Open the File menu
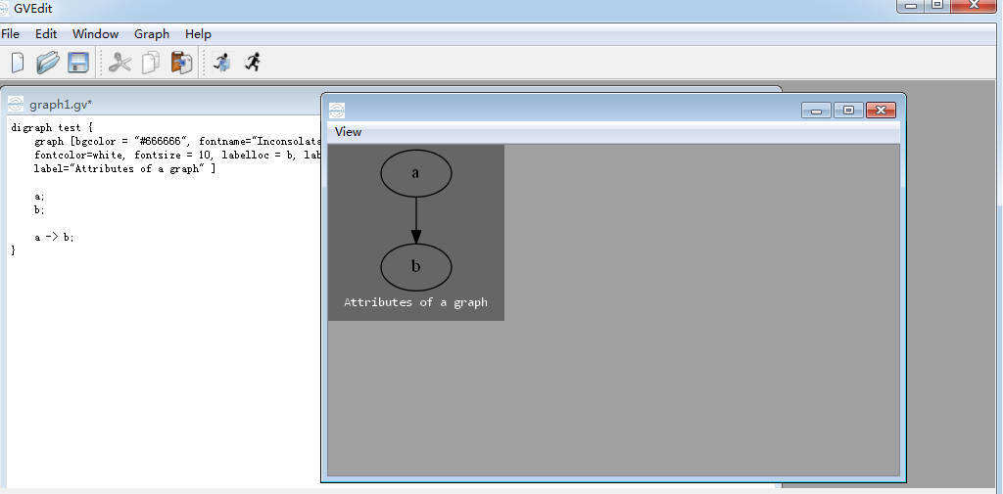The width and height of the screenshot is (1003, 494). tap(10, 34)
